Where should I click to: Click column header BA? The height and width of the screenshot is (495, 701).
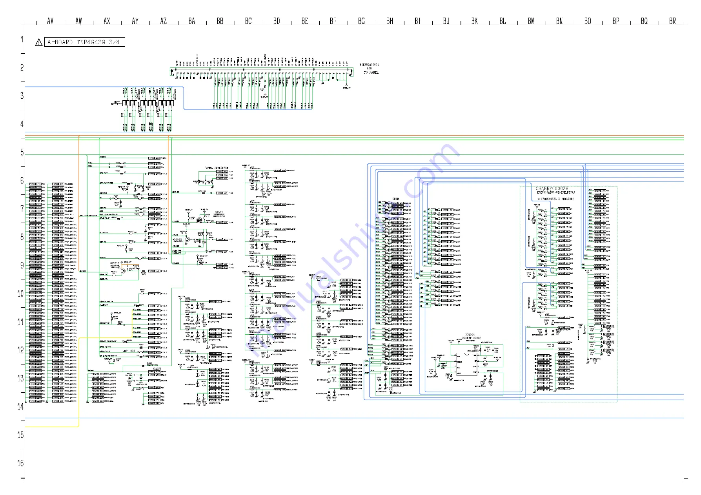pyautogui.click(x=192, y=21)
